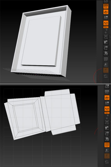Image resolution: width=111 pixels, height=167 pixels.
Task: Select the Rotate view icon in lower panel
Action: click(107, 139)
